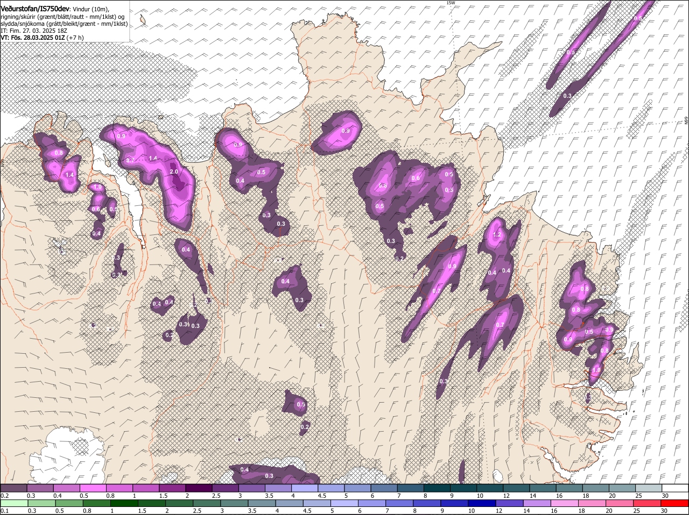
Task: Click the 2.0 snowfall value on map
Action: tap(174, 171)
